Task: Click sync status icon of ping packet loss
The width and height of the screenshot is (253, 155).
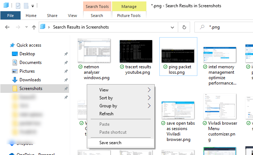Action: tap(166, 67)
